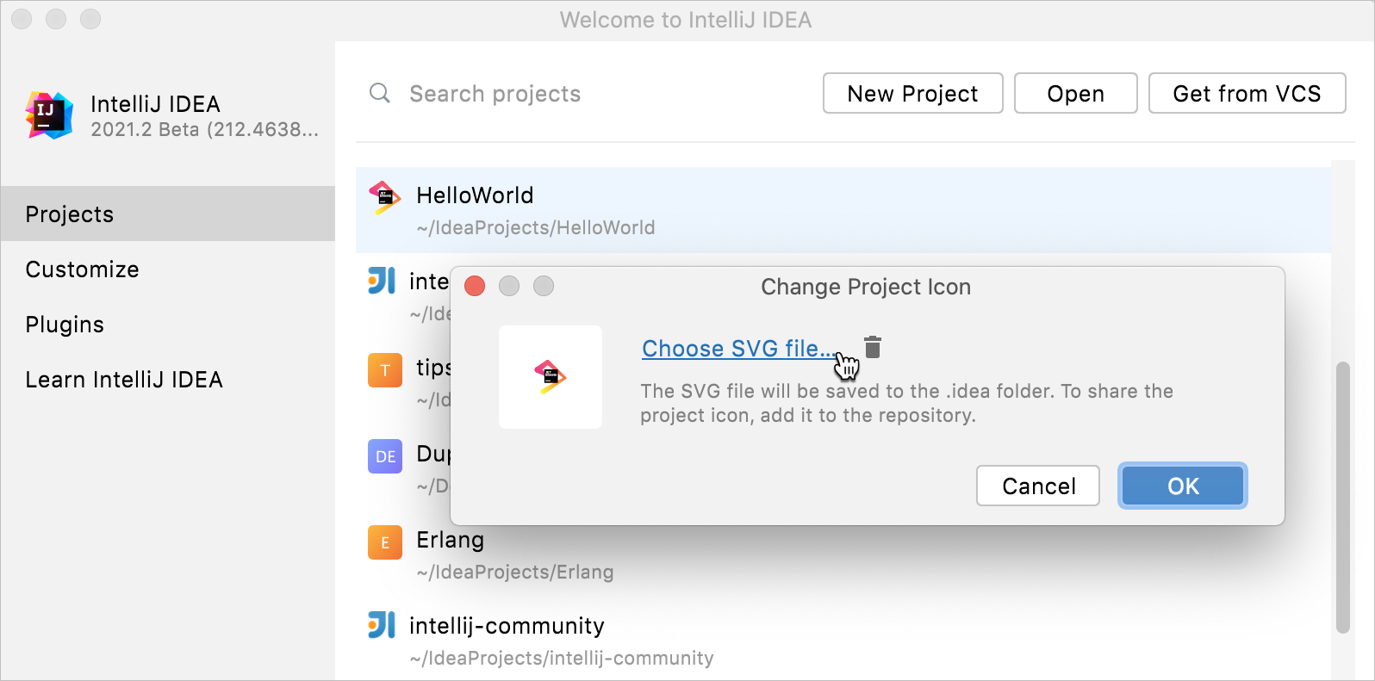Cancel the Change Project Icon dialog
This screenshot has height=681, width=1375.
click(x=1038, y=486)
